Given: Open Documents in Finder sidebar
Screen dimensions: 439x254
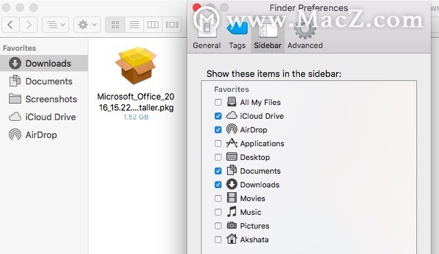Looking at the screenshot, I should click(44, 81).
